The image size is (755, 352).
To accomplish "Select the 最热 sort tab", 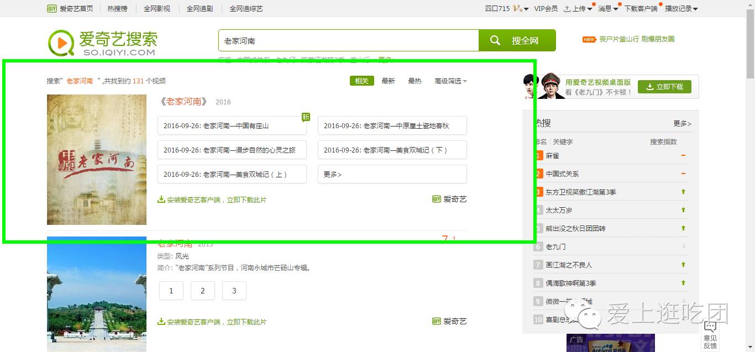I will pos(415,81).
